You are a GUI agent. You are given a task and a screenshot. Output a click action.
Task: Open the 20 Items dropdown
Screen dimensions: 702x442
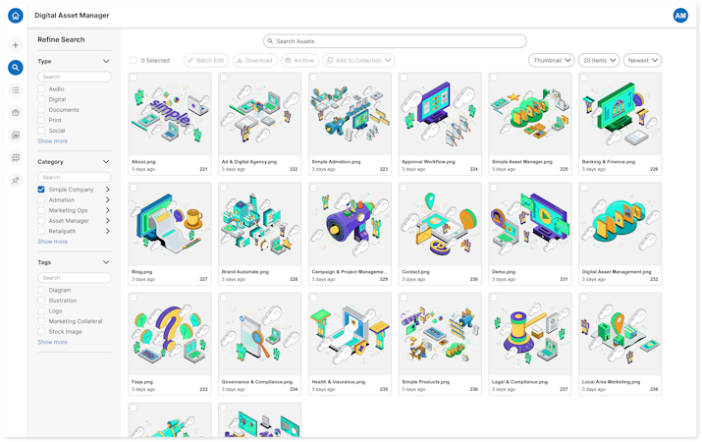point(599,61)
